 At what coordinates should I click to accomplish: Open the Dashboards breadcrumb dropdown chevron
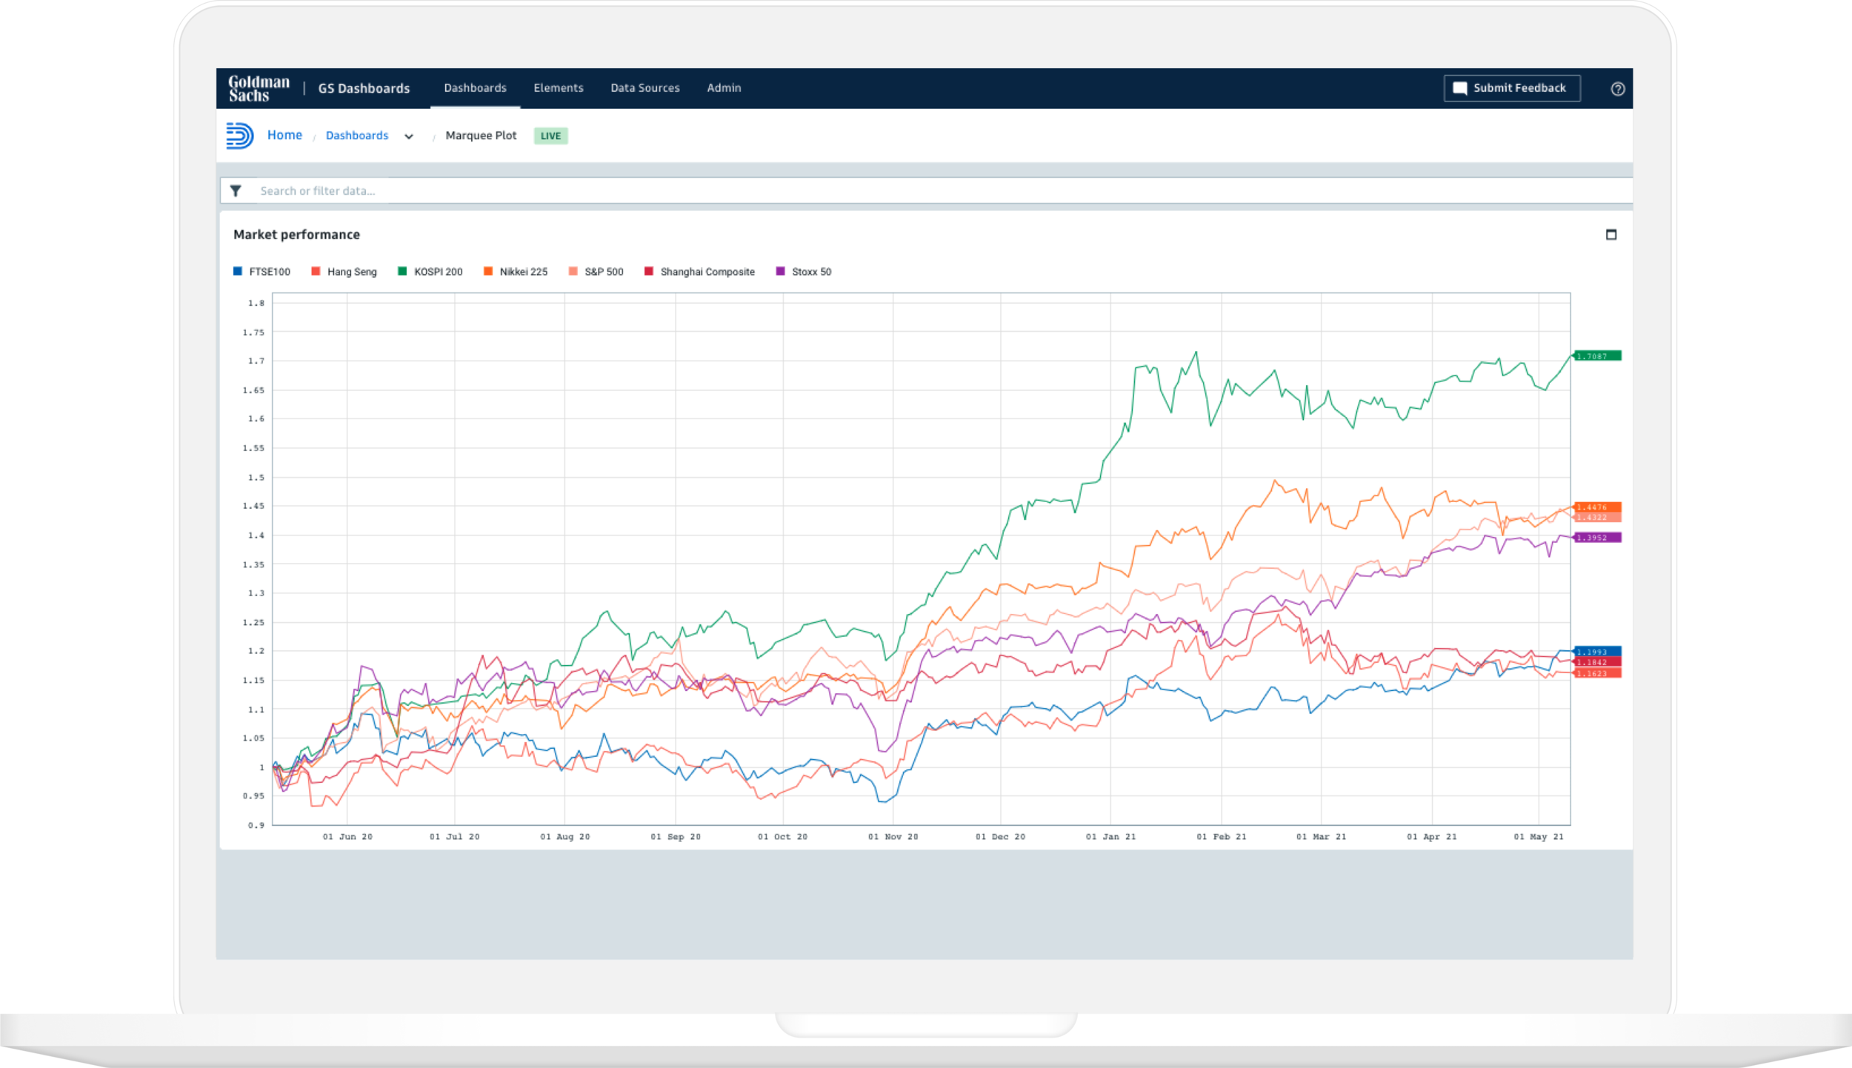point(410,136)
